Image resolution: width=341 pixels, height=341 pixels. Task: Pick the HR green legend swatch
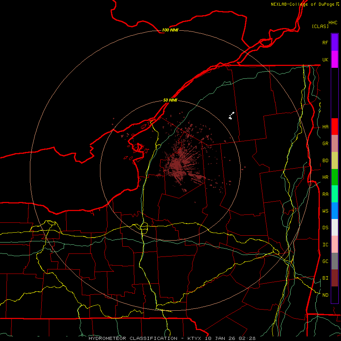335,177
